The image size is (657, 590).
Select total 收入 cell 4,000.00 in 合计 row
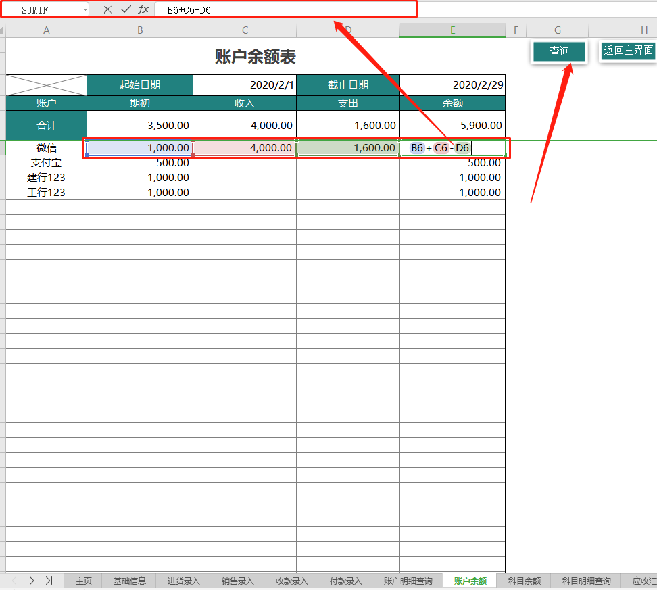(x=245, y=125)
